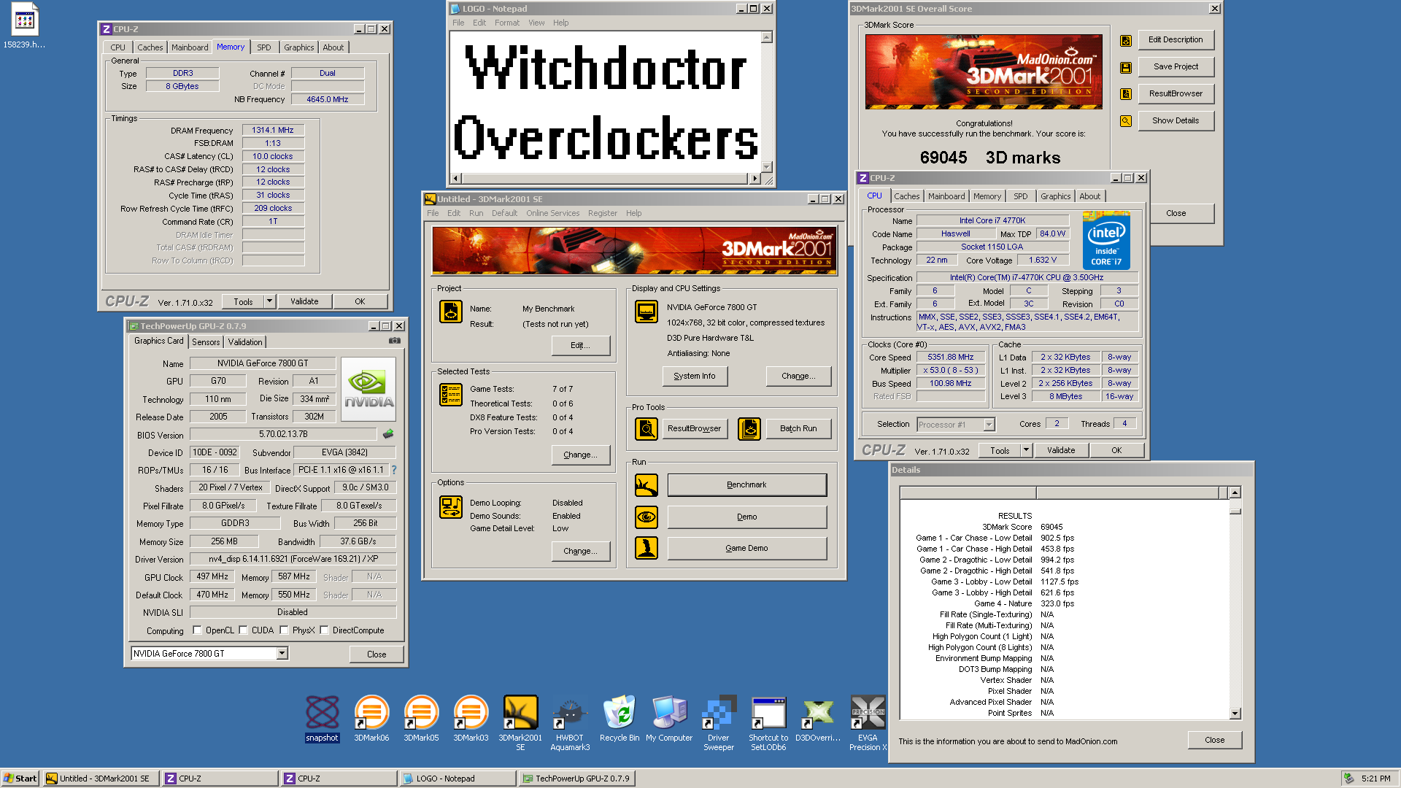Click Change button under Display and CPU Settings
This screenshot has width=1401, height=788.
(798, 376)
